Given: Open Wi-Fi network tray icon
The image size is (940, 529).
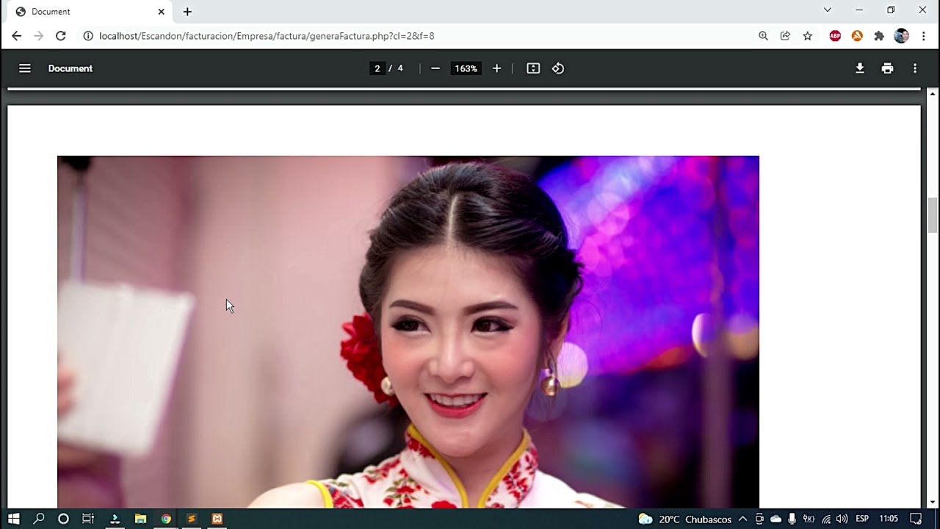Looking at the screenshot, I should (826, 519).
